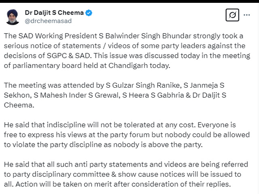Click the paragraph about indiscipline not tolerated
The width and height of the screenshot is (259, 194).
coord(127,135)
